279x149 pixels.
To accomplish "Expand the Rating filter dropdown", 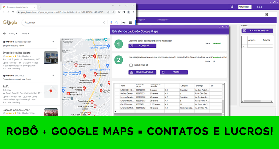I will point(13,33).
